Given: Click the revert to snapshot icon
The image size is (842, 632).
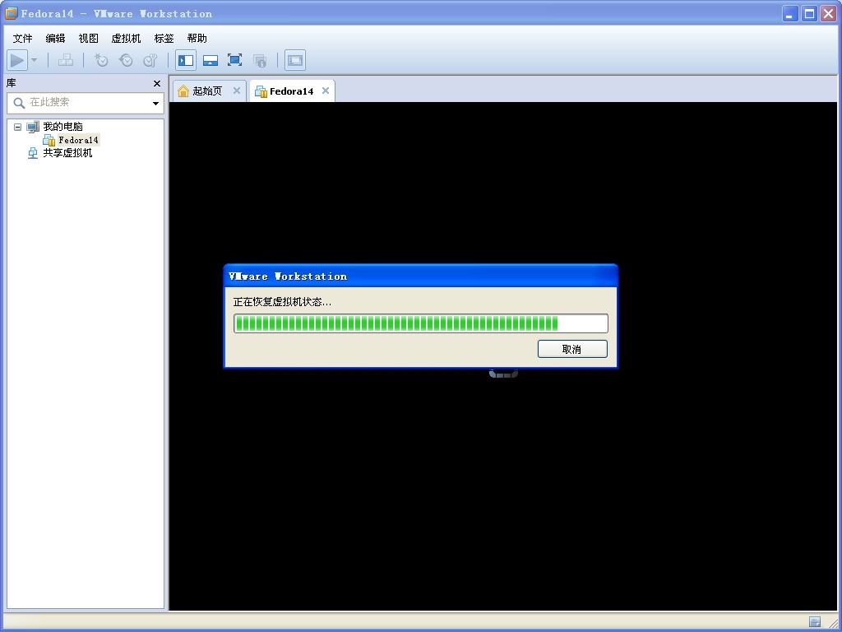Looking at the screenshot, I should pyautogui.click(x=126, y=60).
